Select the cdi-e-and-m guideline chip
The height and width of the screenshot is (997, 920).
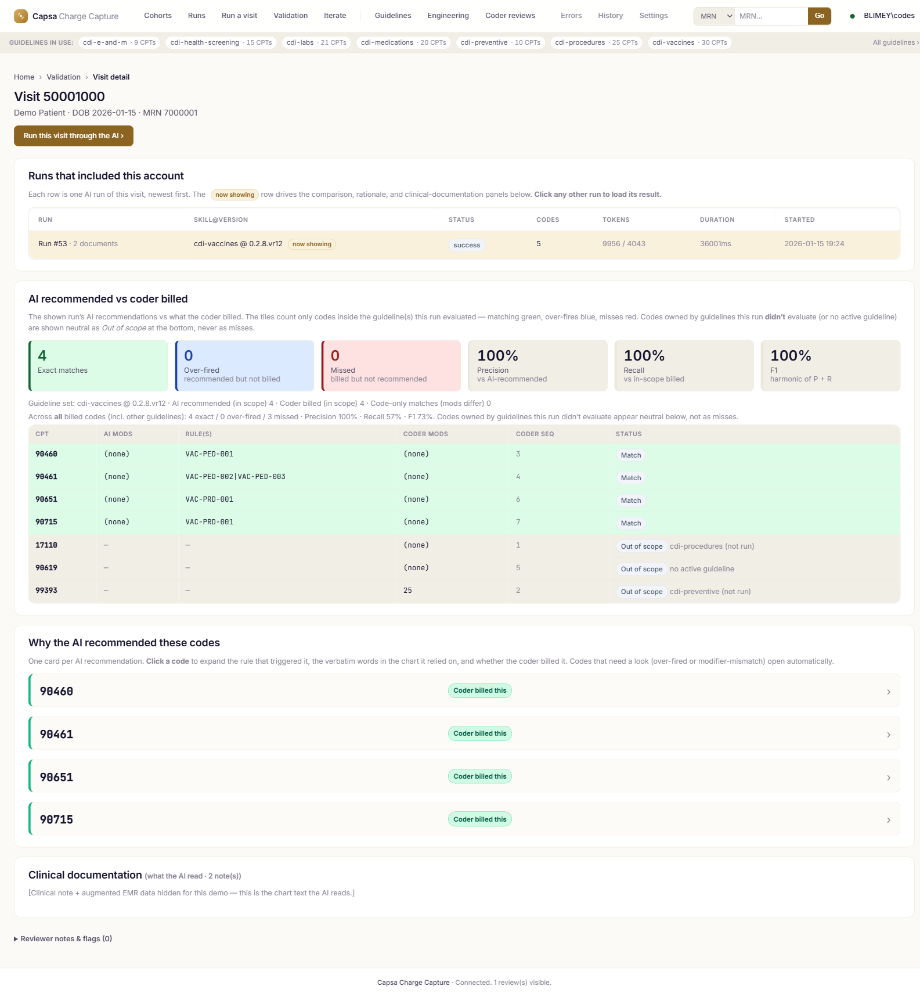120,42
